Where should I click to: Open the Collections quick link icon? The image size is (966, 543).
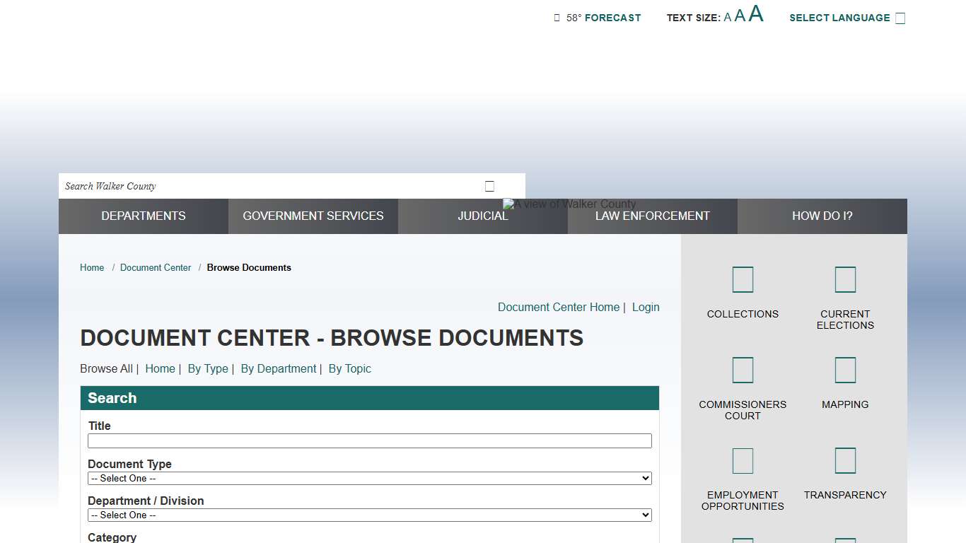click(743, 279)
